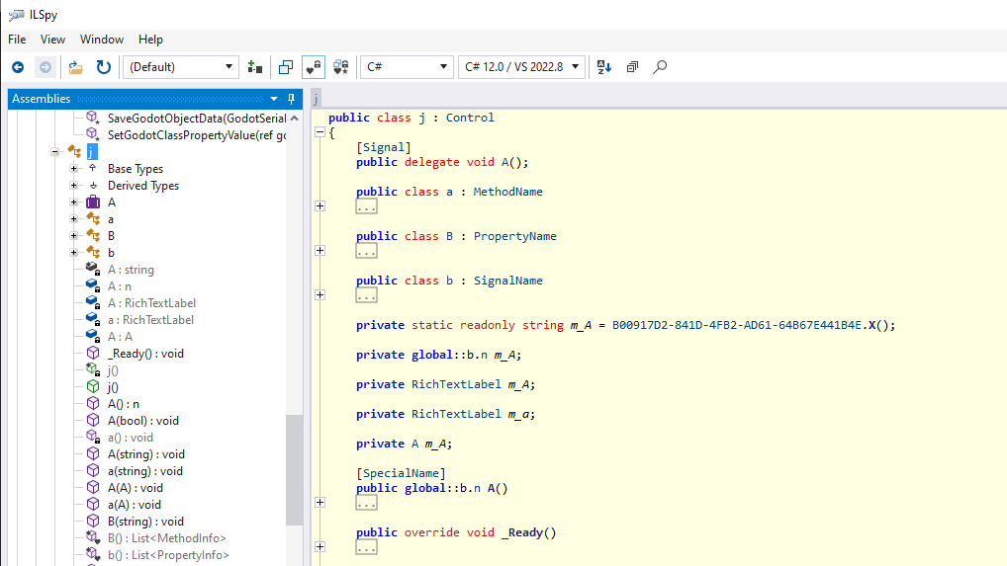Click the Open assembly folder icon
Screen dimensions: 1007x566
[75, 67]
